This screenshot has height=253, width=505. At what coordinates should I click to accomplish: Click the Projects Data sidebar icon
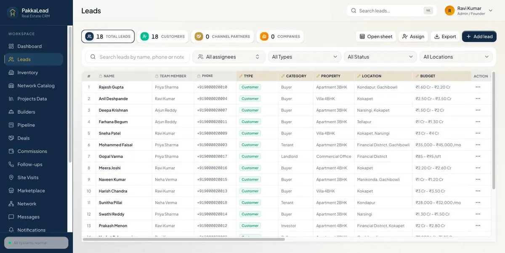tap(11, 99)
